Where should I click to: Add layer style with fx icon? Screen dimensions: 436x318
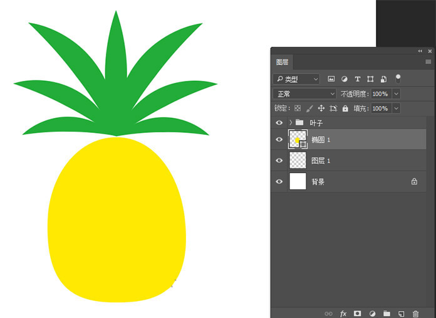click(x=343, y=314)
